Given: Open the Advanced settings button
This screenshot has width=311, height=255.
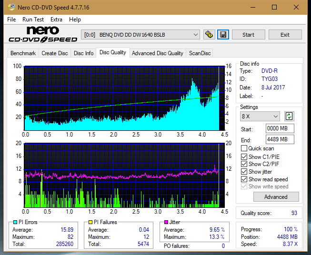Looking at the screenshot, I should pos(276,197).
